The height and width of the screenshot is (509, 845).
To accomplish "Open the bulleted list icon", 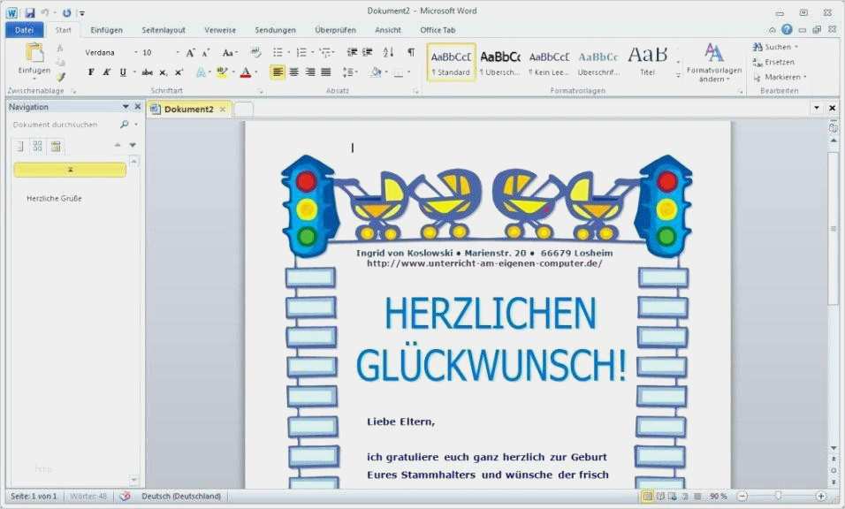I will point(278,51).
